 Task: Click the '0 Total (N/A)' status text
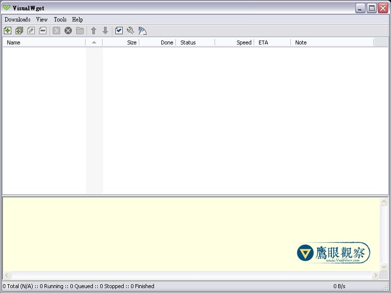point(18,286)
